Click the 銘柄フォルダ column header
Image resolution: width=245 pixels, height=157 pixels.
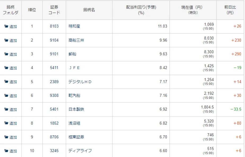tap(11, 10)
